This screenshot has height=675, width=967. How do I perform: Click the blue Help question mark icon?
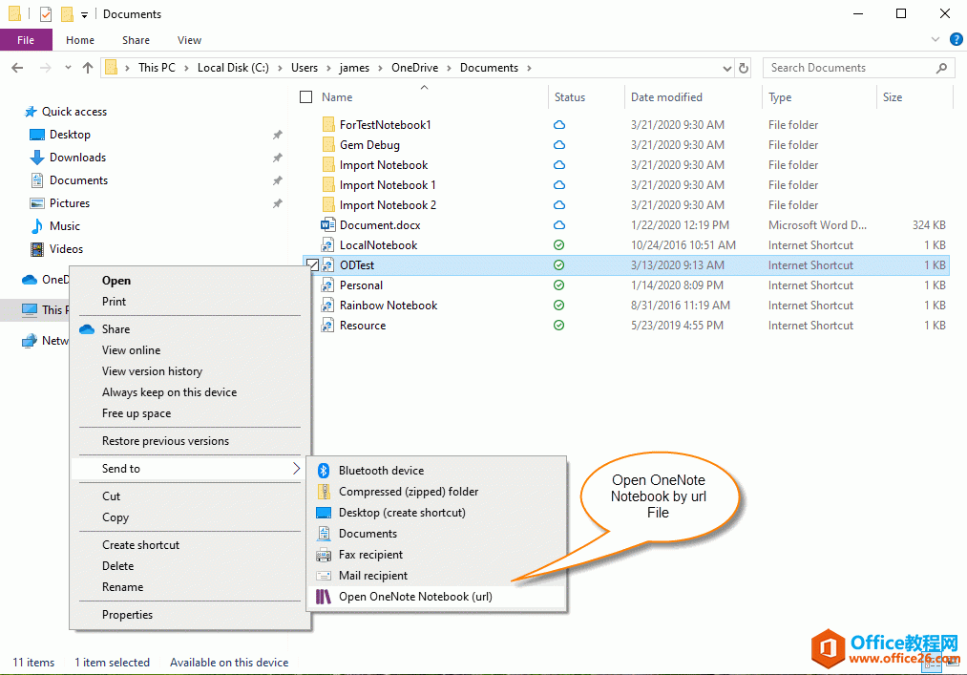coord(956,39)
